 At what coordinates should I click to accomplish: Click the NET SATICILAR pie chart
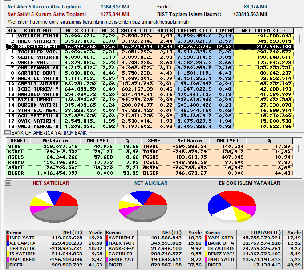click(x=54, y=206)
